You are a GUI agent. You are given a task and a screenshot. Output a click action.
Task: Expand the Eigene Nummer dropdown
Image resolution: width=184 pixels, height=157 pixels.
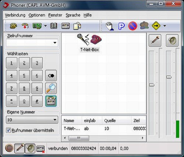coord(55,120)
